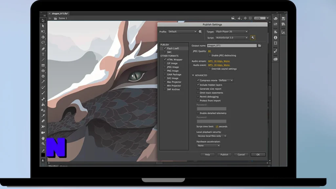The image size is (336, 189).
Task: Select the Bone tool
Action: click(43, 99)
